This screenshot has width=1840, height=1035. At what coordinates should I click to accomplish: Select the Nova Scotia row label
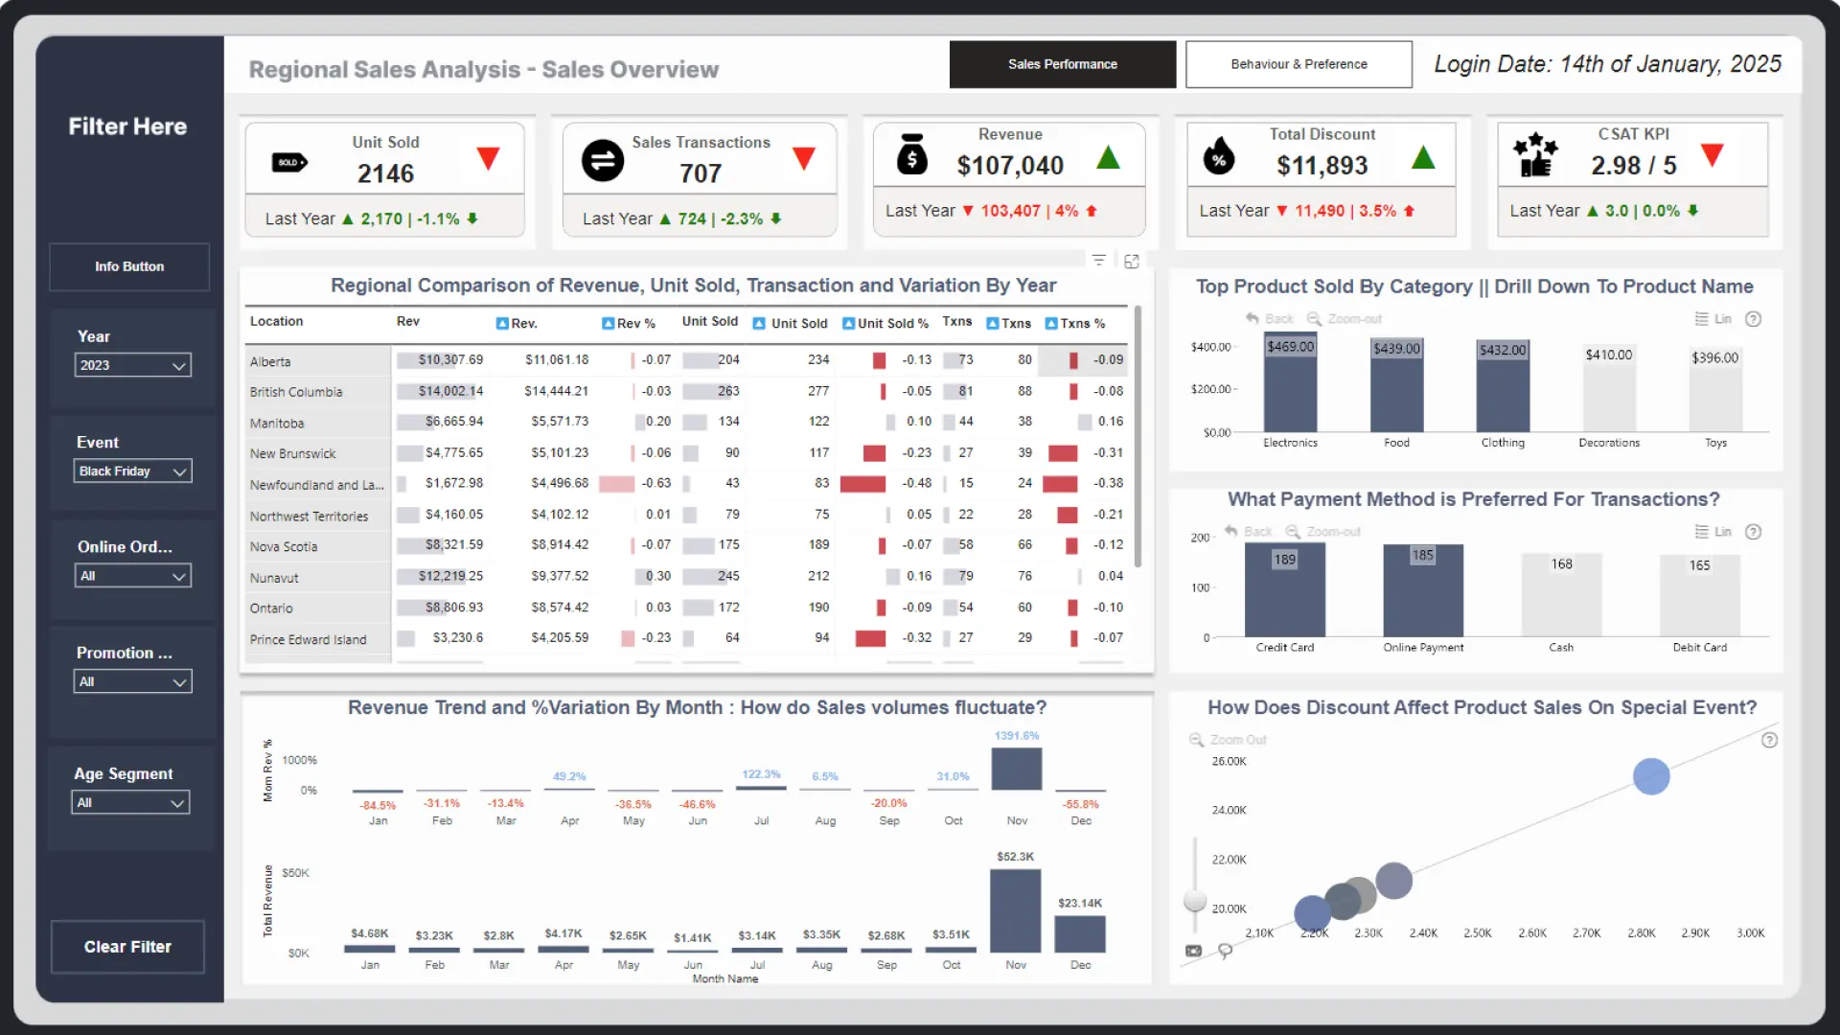pos(284,546)
